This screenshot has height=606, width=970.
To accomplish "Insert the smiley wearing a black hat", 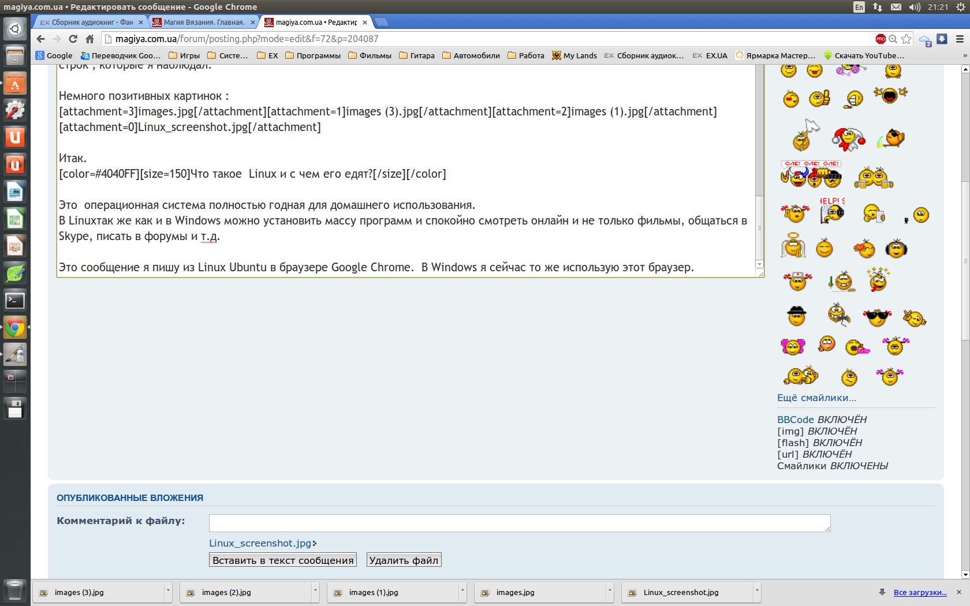I will pos(797,316).
